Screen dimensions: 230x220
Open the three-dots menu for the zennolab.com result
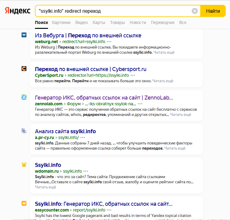point(140,104)
